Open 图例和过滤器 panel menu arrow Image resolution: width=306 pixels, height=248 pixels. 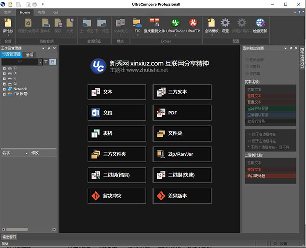(285, 48)
